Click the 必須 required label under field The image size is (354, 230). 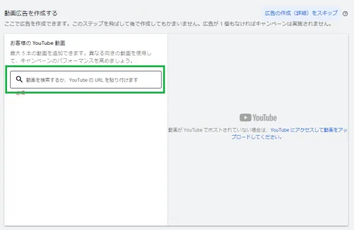click(21, 93)
